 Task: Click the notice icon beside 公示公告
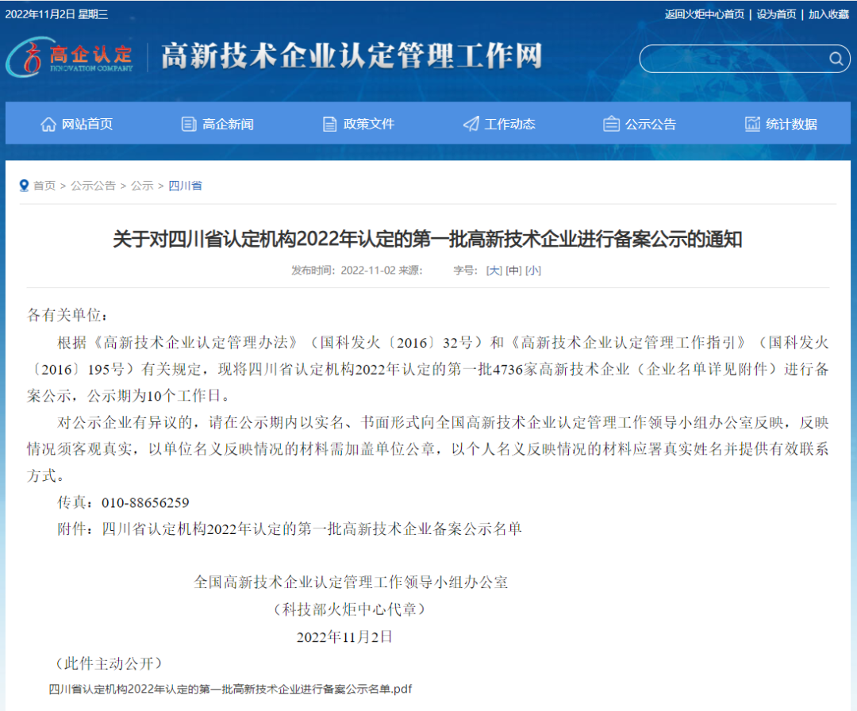[611, 124]
